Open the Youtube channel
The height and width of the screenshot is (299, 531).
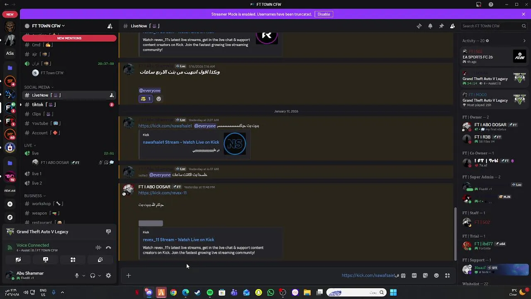pyautogui.click(x=69, y=123)
